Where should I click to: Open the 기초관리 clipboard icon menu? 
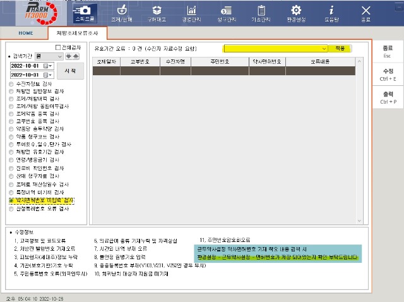[261, 14]
